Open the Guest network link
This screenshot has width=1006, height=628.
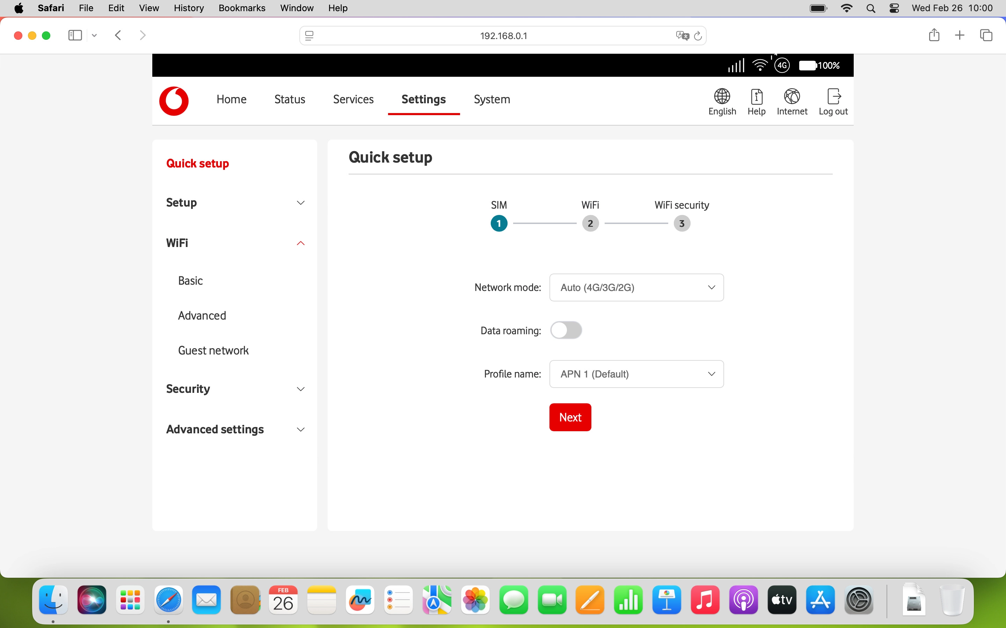point(213,350)
